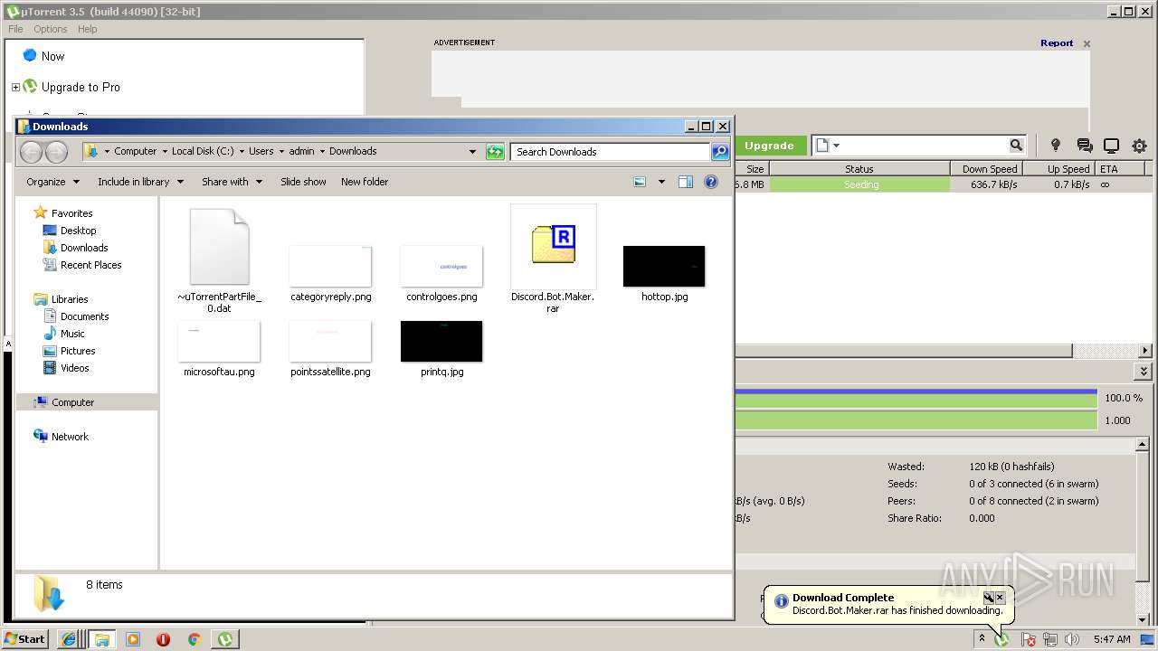Open uTorrent chat bubbles icon
Image resolution: width=1158 pixels, height=651 pixels.
click(1084, 146)
